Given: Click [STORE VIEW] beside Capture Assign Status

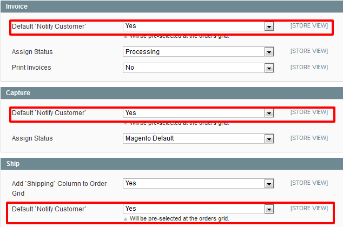Looking at the screenshot, I should tap(309, 138).
